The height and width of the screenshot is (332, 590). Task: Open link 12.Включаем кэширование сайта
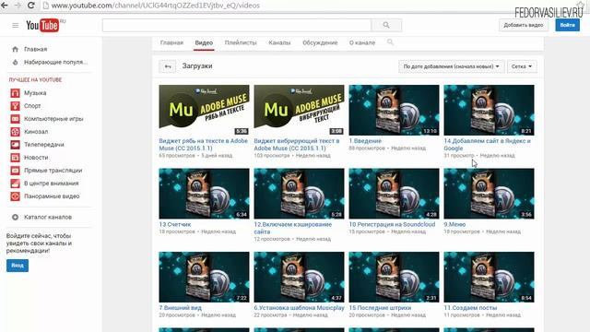click(293, 228)
